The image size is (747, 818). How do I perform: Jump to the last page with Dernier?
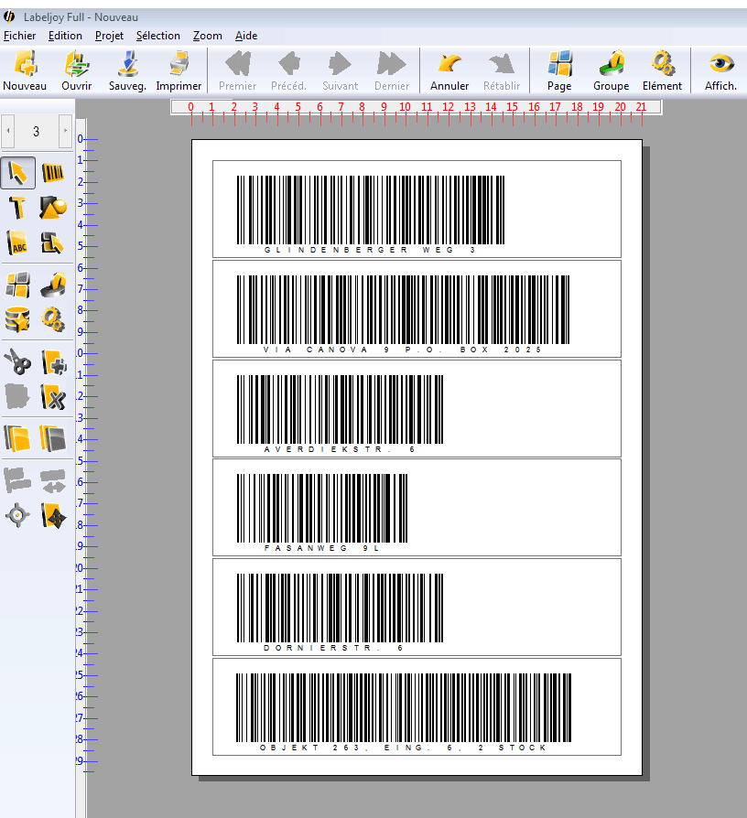[392, 70]
